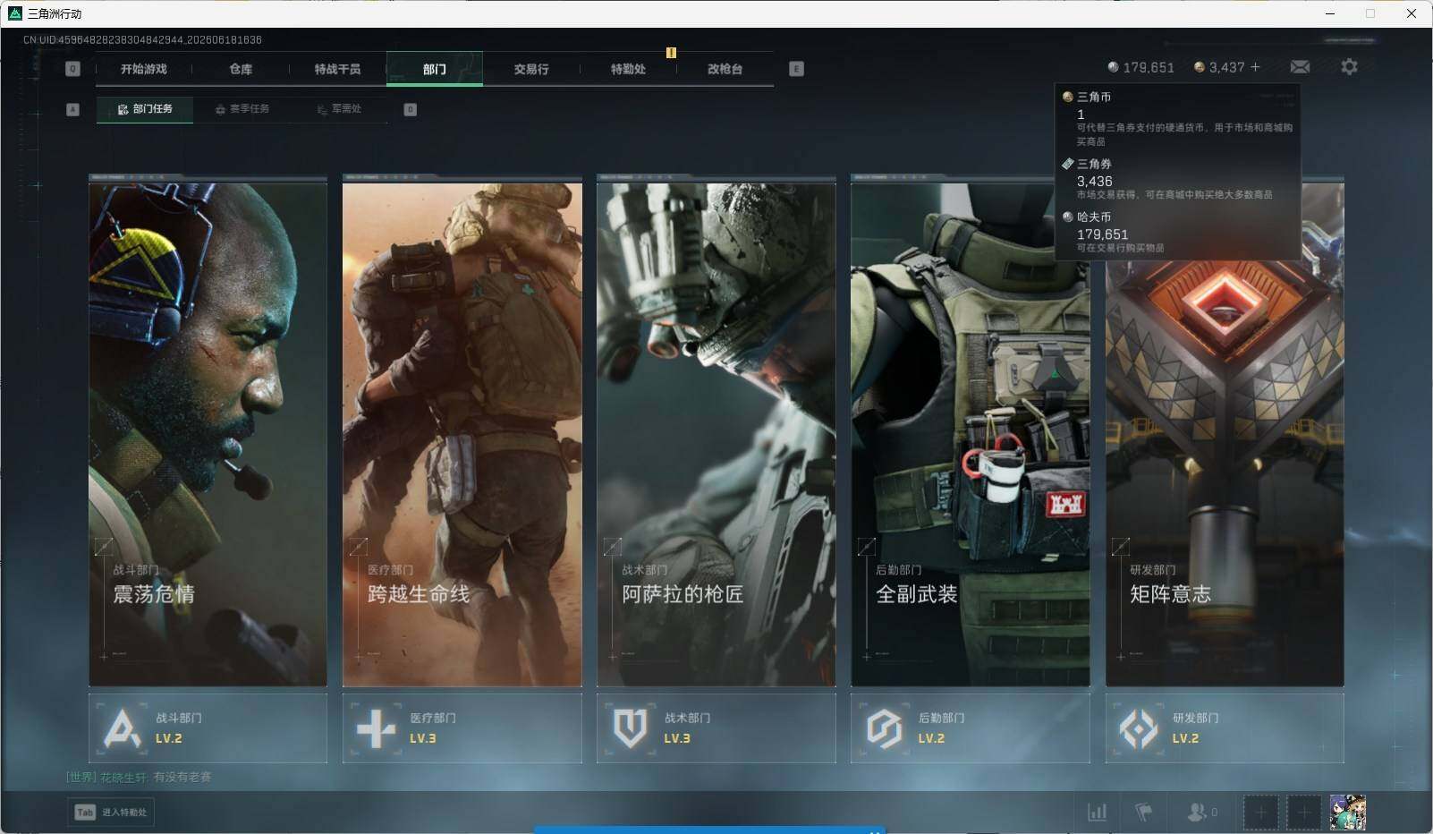Click the A key hint icon
Viewport: 1433px width, 834px height.
pyautogui.click(x=73, y=109)
